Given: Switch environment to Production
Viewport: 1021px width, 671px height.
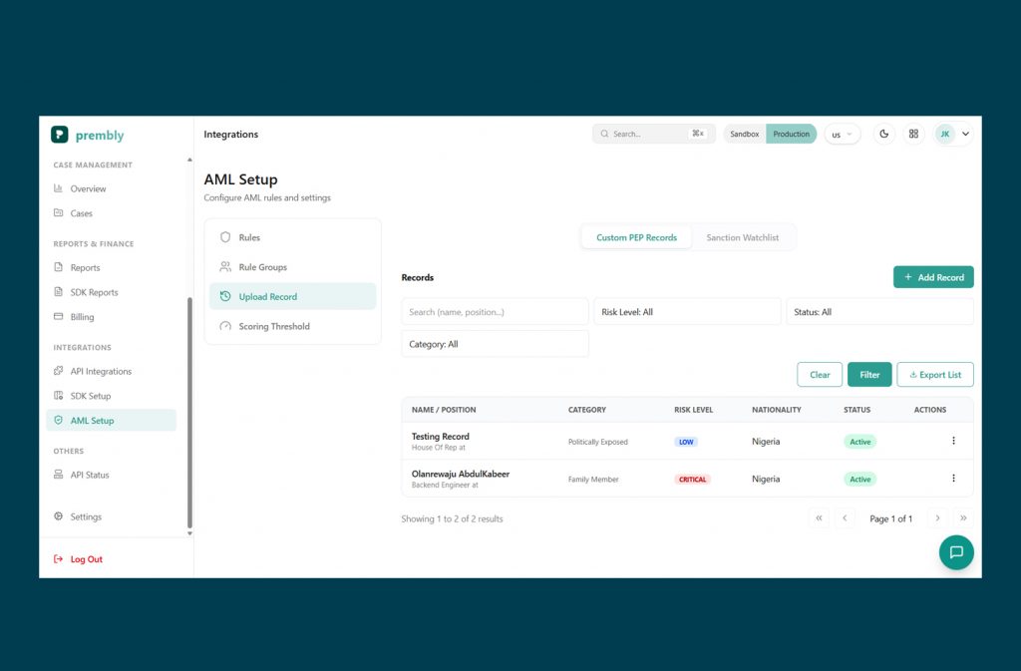Looking at the screenshot, I should tap(791, 134).
